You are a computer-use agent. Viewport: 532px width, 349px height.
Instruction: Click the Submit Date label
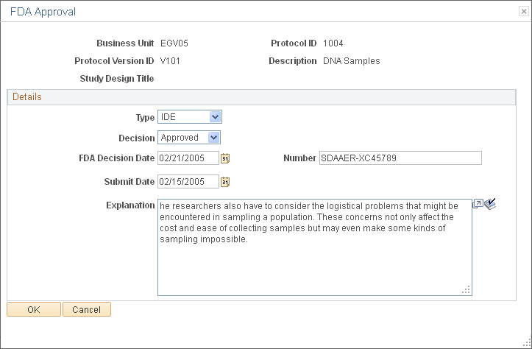130,182
